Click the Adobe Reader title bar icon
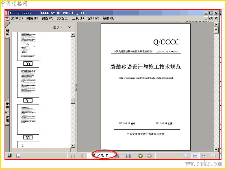This screenshot has width=226, height=169. [x=7, y=13]
